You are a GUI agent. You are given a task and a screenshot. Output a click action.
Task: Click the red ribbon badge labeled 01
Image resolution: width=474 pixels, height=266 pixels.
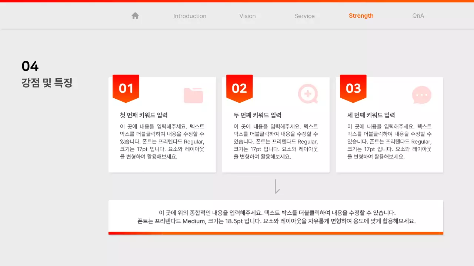[x=126, y=88]
